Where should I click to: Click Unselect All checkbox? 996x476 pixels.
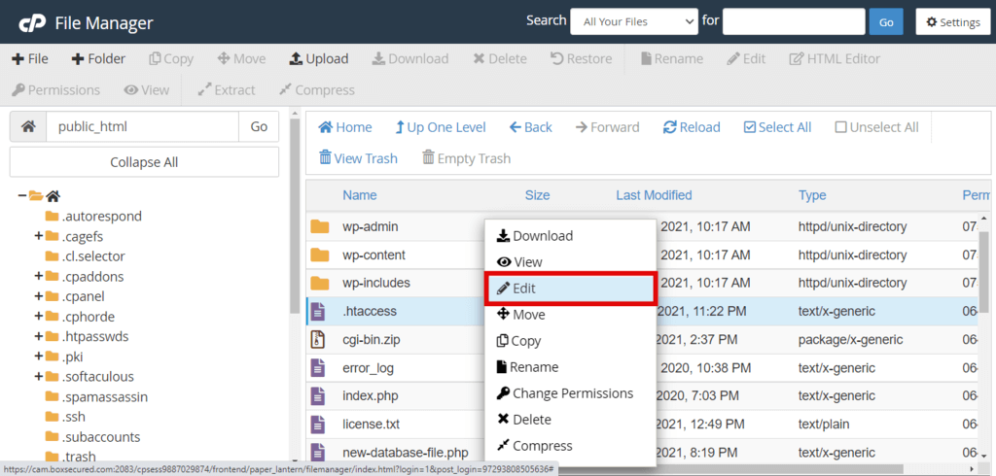875,127
